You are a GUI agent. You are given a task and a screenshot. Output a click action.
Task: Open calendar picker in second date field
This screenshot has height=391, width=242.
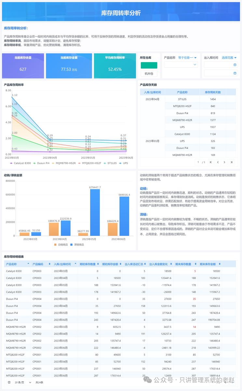pos(235,73)
